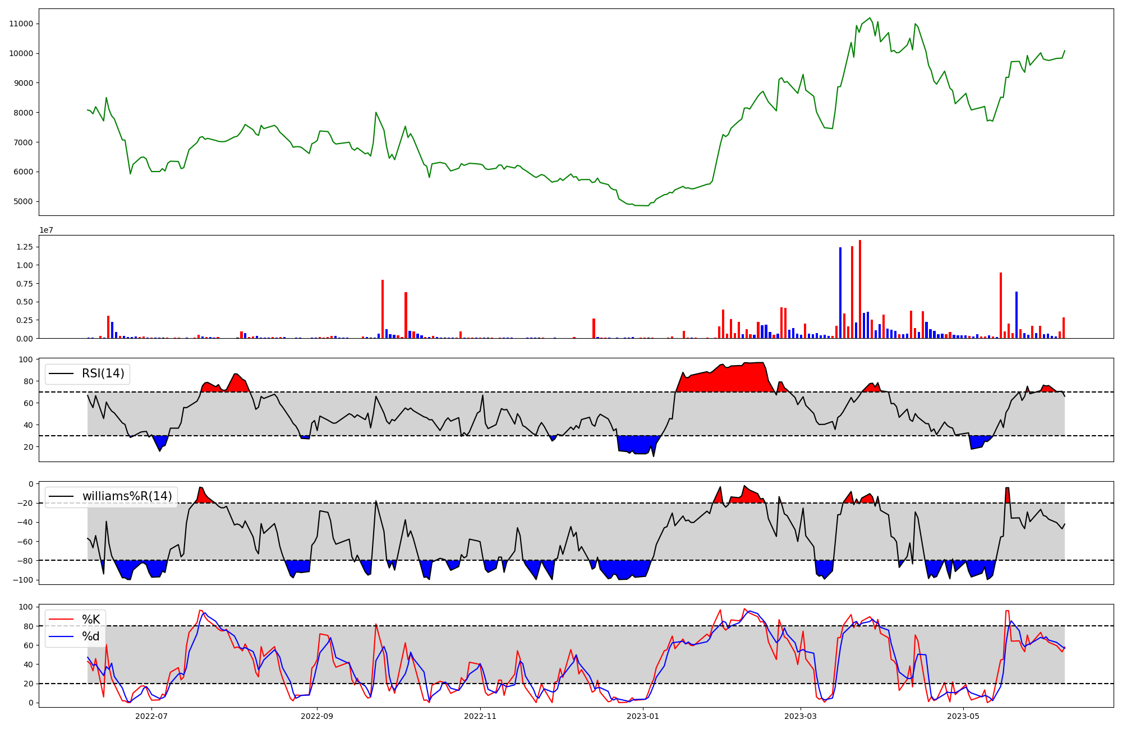Click the 2023-03 date tick label
1122x729 pixels.
(801, 716)
